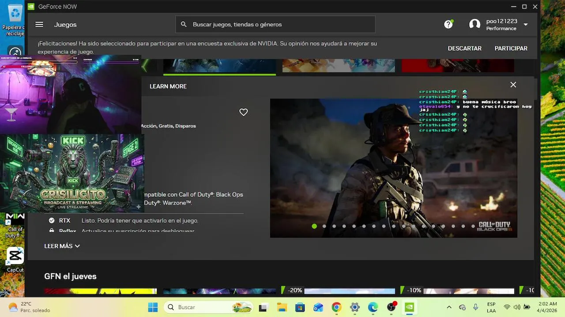Click the LEARN MORE tab label

click(168, 86)
